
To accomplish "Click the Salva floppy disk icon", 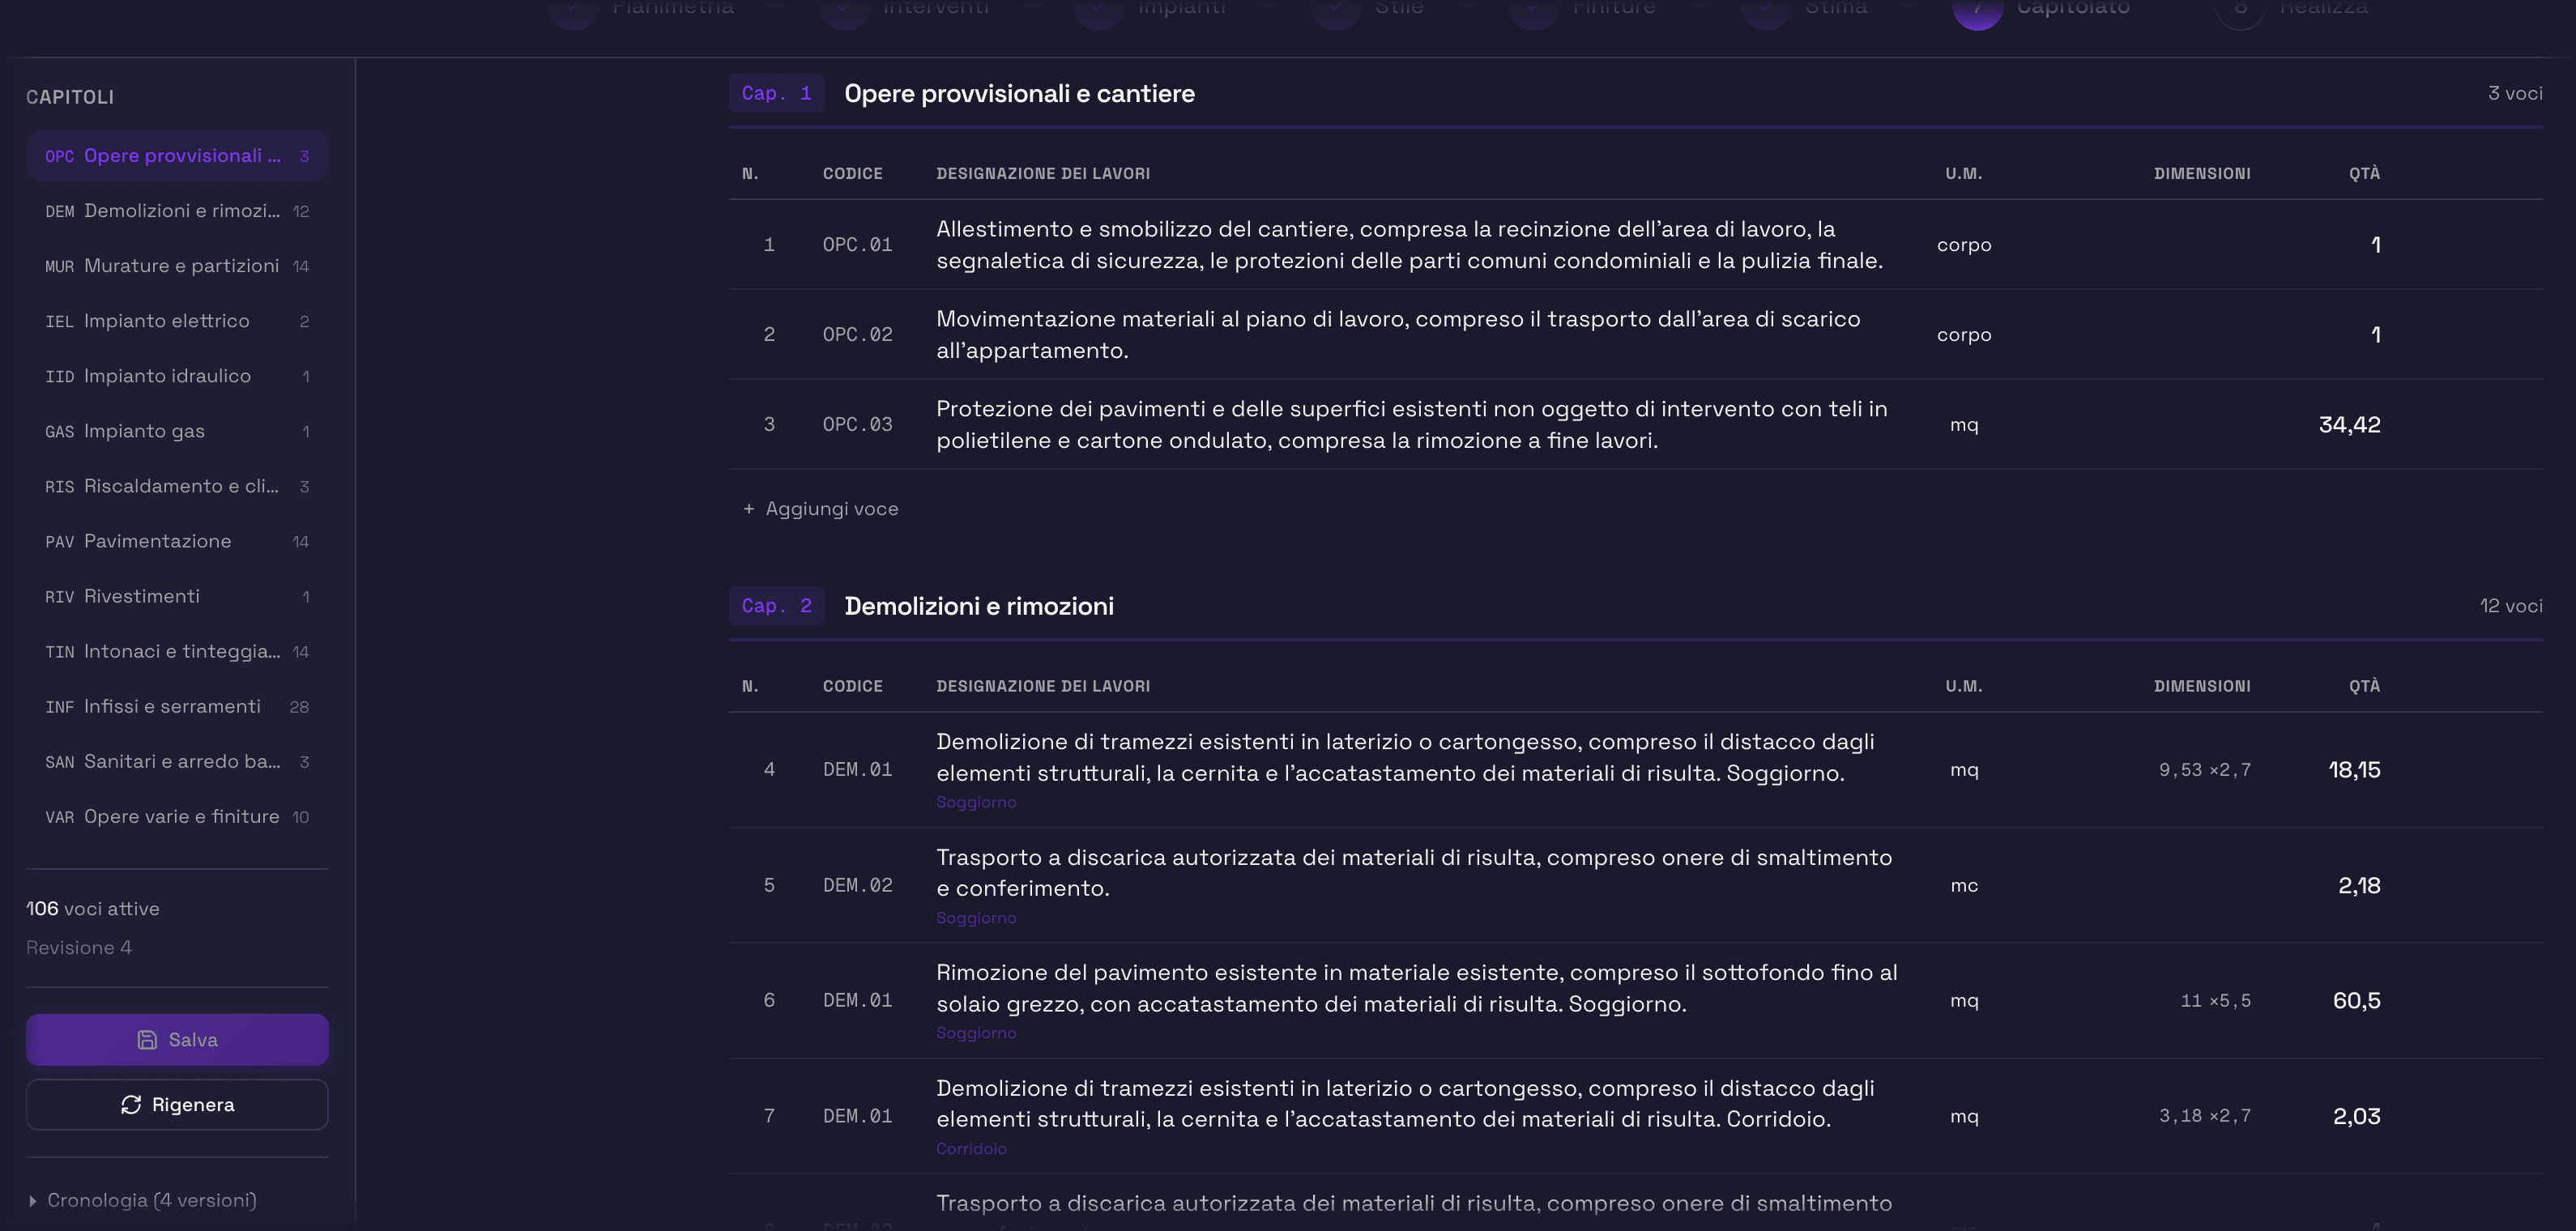I will pos(147,1040).
